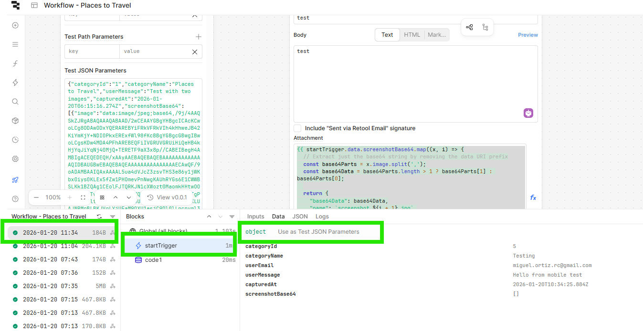Switch Body format to HTML
The width and height of the screenshot is (643, 331).
click(412, 35)
